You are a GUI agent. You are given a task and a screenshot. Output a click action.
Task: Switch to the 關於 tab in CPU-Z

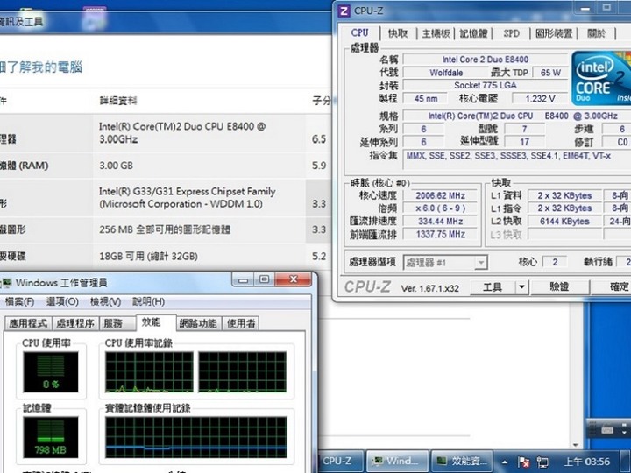[597, 33]
